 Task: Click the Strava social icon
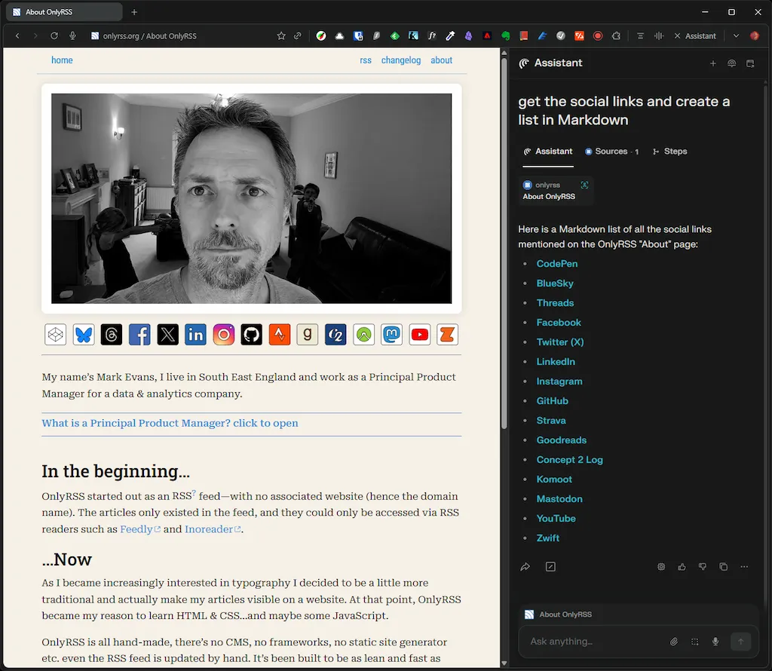click(279, 335)
